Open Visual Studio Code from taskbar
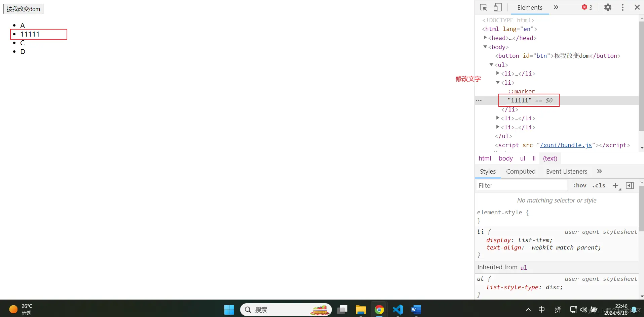644x317 pixels. 398,310
